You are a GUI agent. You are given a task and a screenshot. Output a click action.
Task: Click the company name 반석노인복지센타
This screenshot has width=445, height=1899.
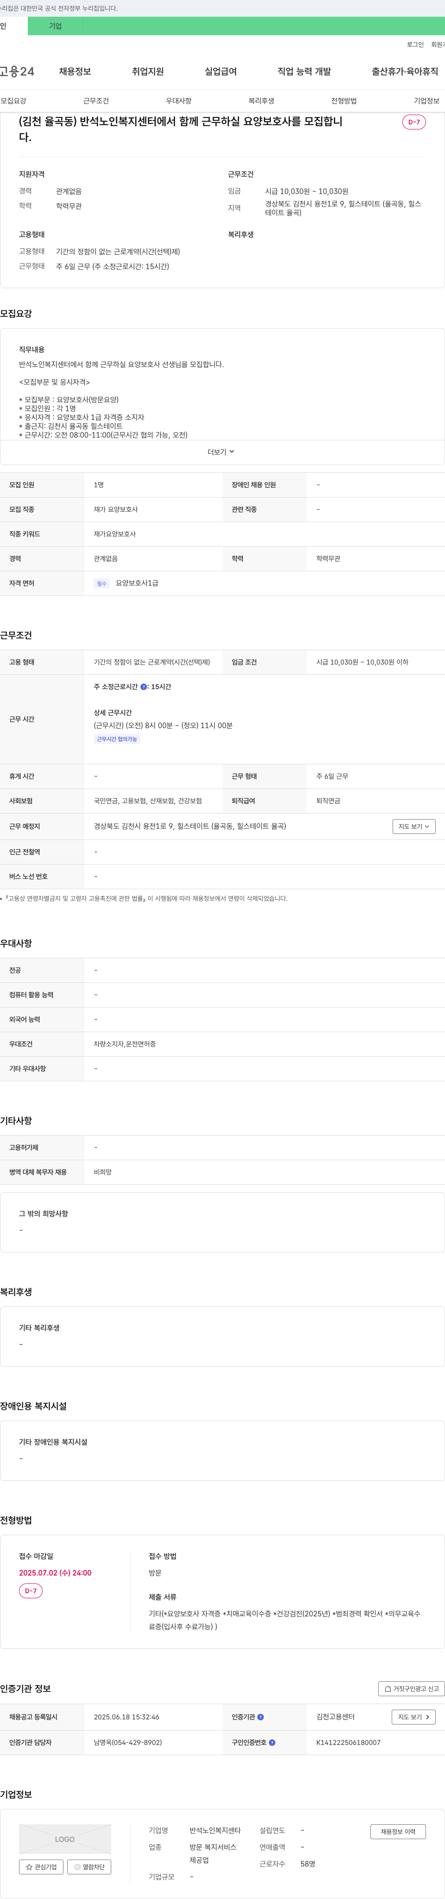215,1830
